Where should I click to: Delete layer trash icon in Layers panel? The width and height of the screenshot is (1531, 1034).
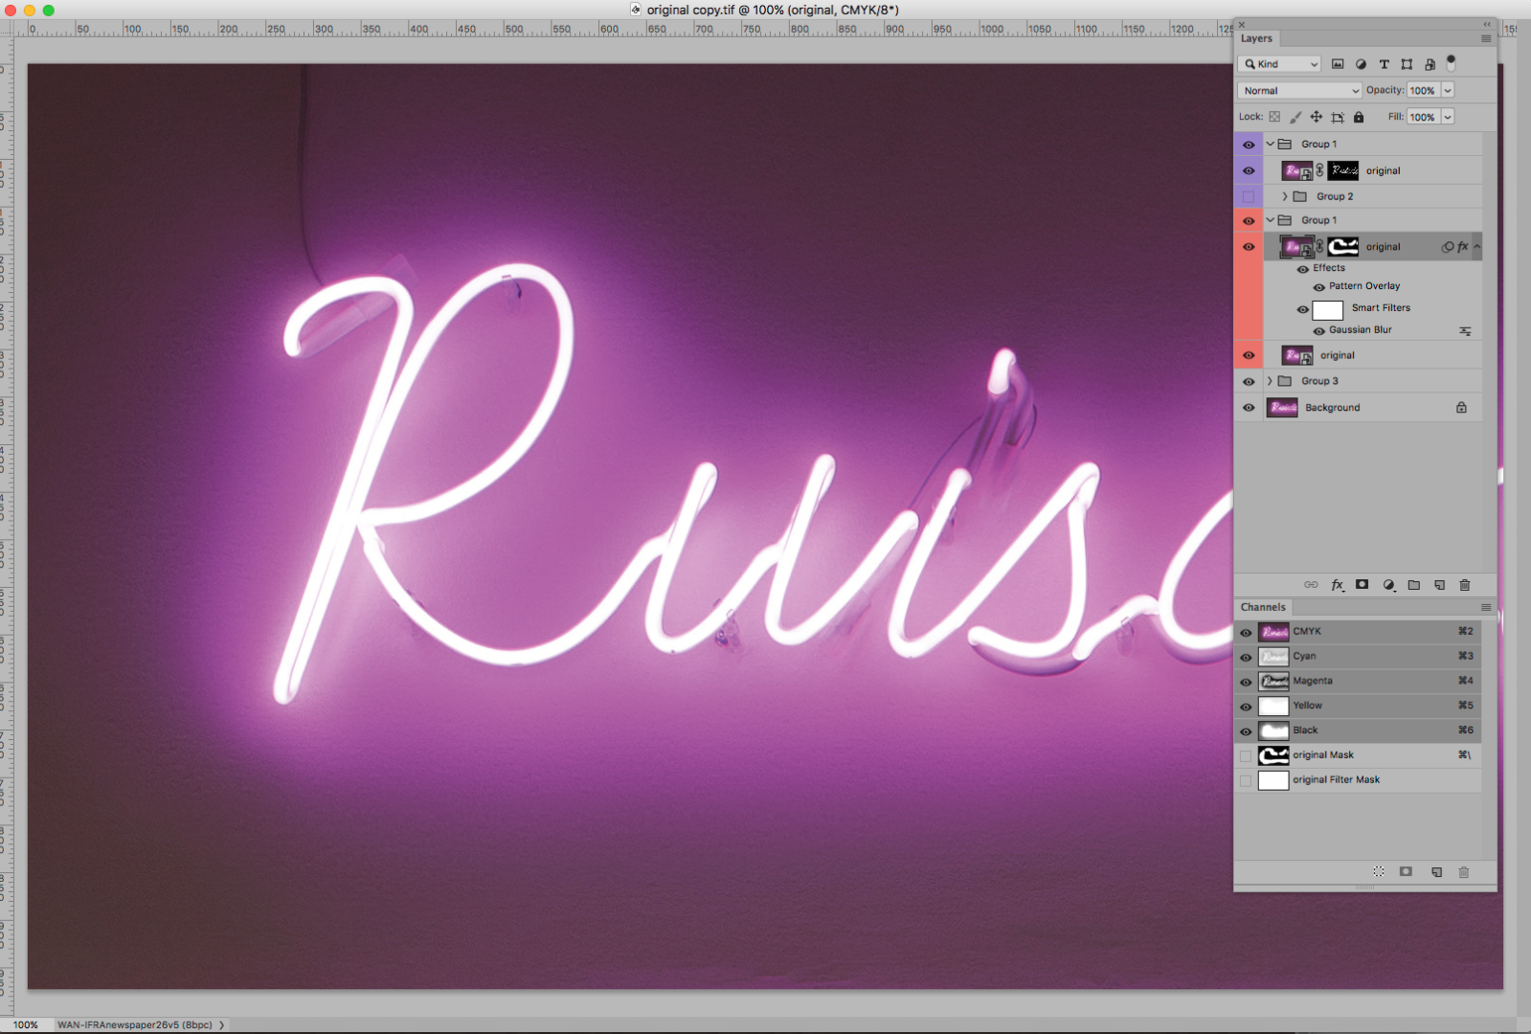point(1464,584)
